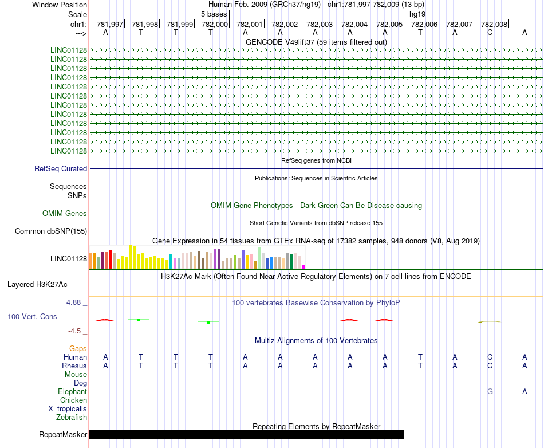Select position label 782,004
This screenshot has height=448, width=544.
point(354,24)
